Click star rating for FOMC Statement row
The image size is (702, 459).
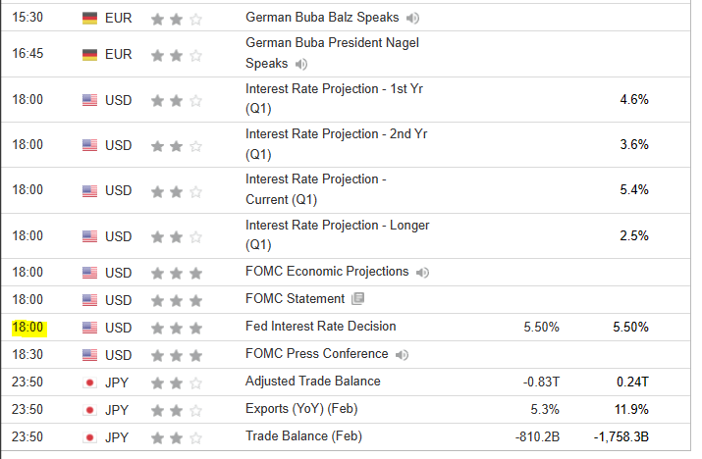176,299
